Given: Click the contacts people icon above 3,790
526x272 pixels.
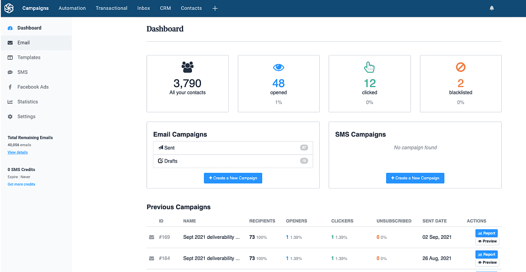Looking at the screenshot, I should point(187,67).
